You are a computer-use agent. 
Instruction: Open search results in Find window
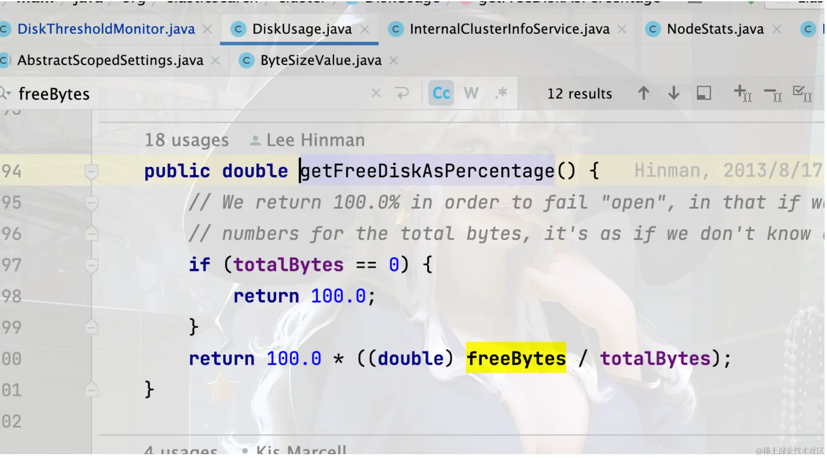pyautogui.click(x=704, y=93)
